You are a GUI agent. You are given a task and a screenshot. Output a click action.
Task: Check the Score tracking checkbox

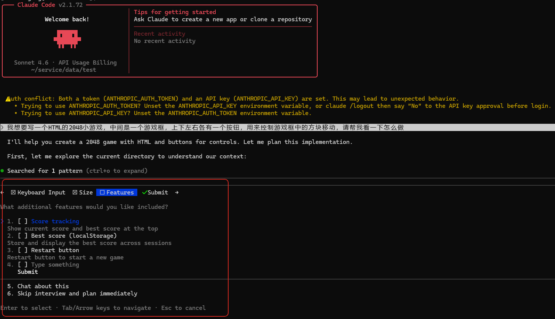coord(22,221)
